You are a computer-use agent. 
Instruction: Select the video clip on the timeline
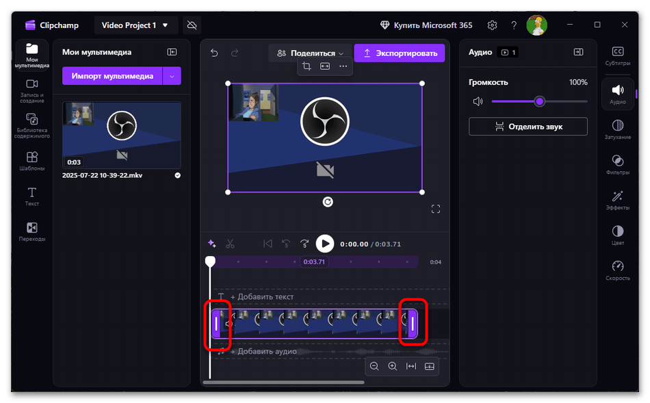314,324
